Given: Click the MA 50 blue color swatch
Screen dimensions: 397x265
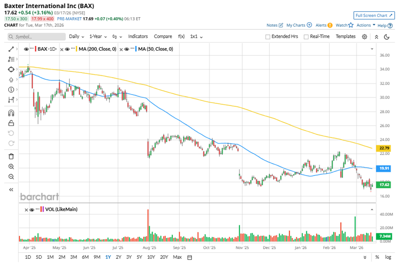Looking at the screenshot, I should pyautogui.click(x=136, y=49).
